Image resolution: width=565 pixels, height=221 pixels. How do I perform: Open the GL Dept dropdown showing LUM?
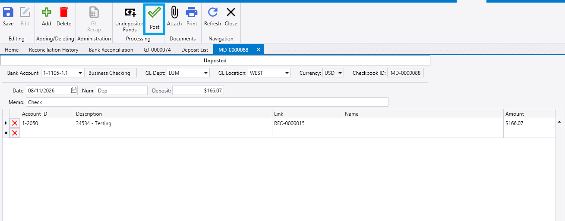[x=205, y=73]
